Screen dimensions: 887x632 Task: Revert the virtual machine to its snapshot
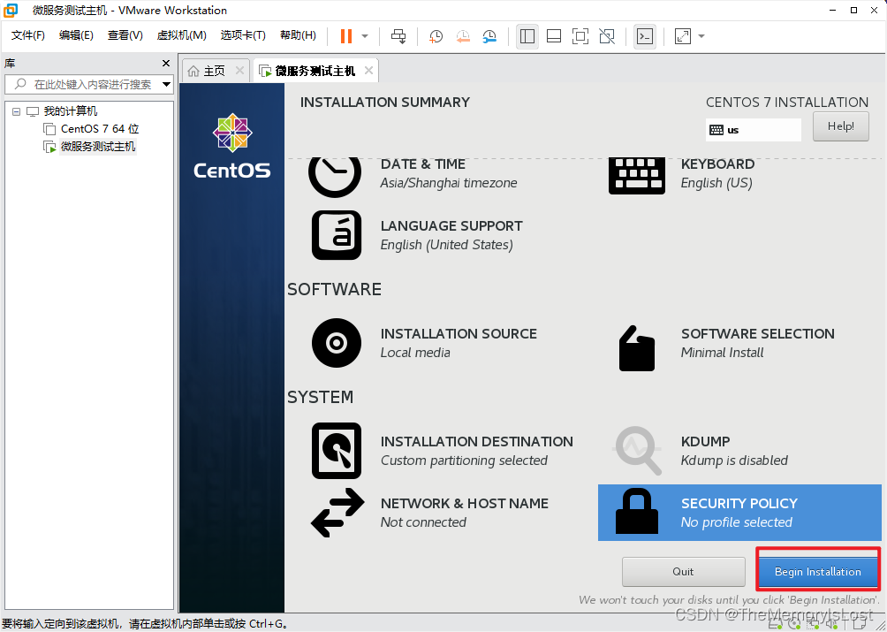coord(463,36)
